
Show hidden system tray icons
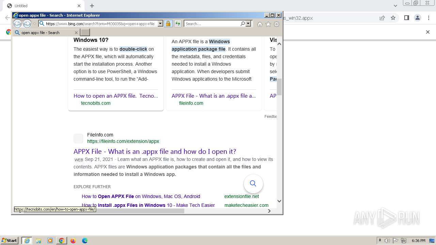(x=380, y=241)
